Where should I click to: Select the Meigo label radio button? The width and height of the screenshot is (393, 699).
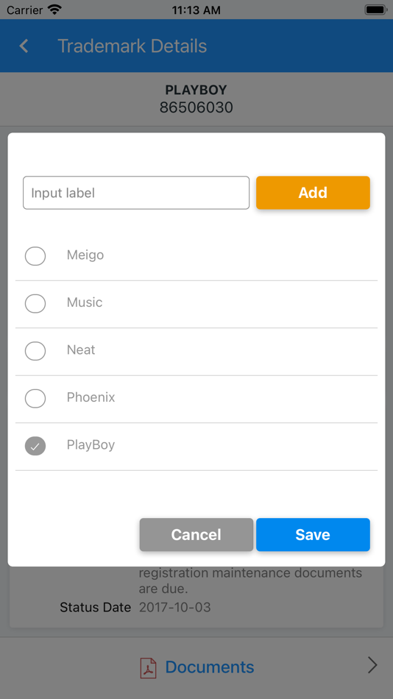point(35,256)
